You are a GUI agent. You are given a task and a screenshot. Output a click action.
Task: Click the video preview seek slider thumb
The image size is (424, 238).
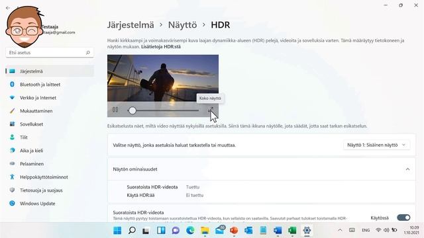[x=132, y=110]
